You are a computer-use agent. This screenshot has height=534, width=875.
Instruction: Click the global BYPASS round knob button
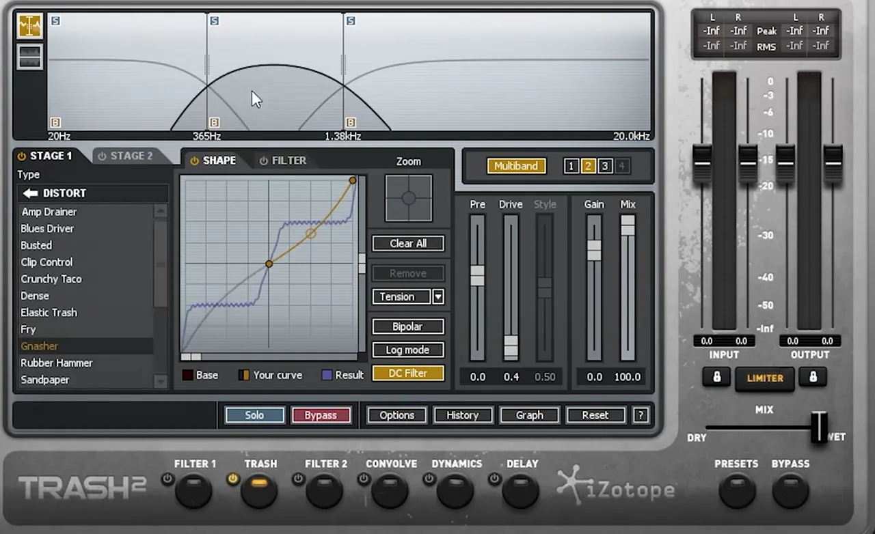[x=790, y=490]
